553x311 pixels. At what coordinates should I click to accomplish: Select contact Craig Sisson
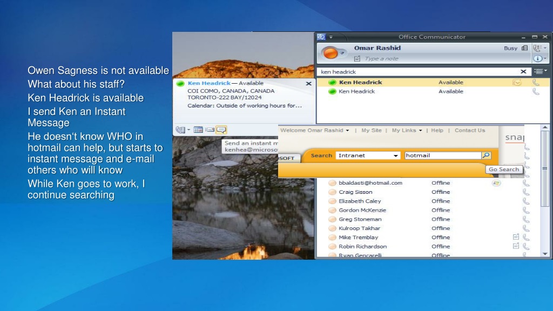(x=355, y=192)
